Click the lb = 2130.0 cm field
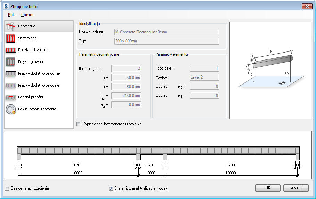 click(x=126, y=96)
